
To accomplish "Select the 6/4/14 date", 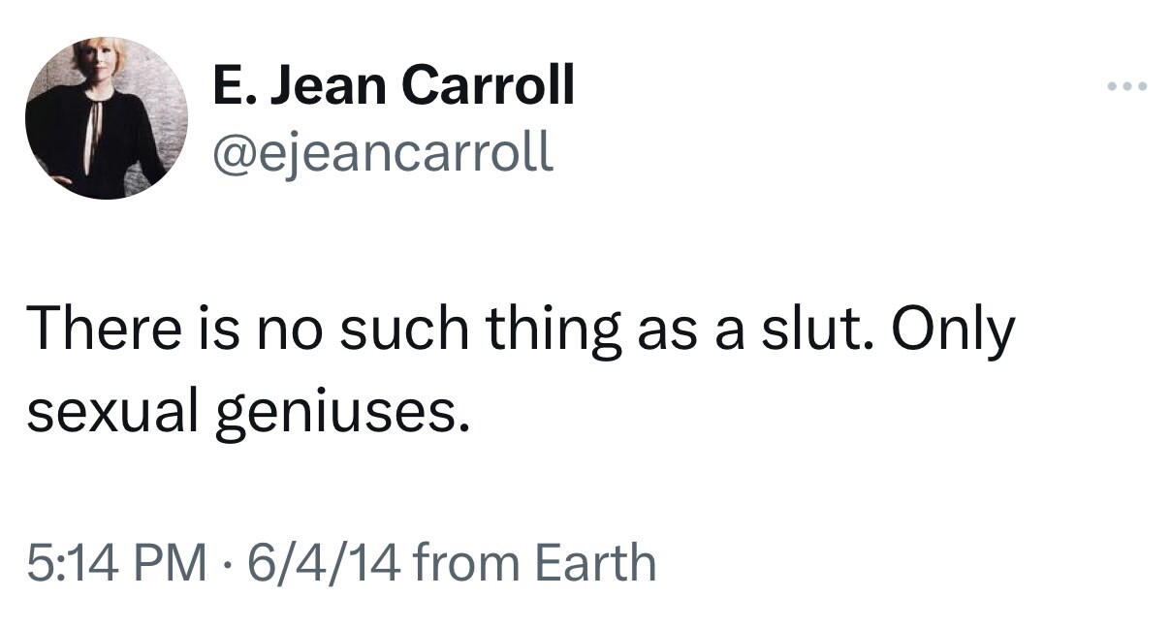I will (327, 563).
